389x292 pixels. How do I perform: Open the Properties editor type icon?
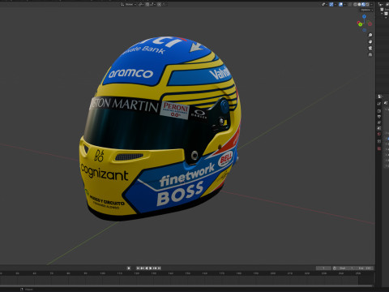[379, 97]
